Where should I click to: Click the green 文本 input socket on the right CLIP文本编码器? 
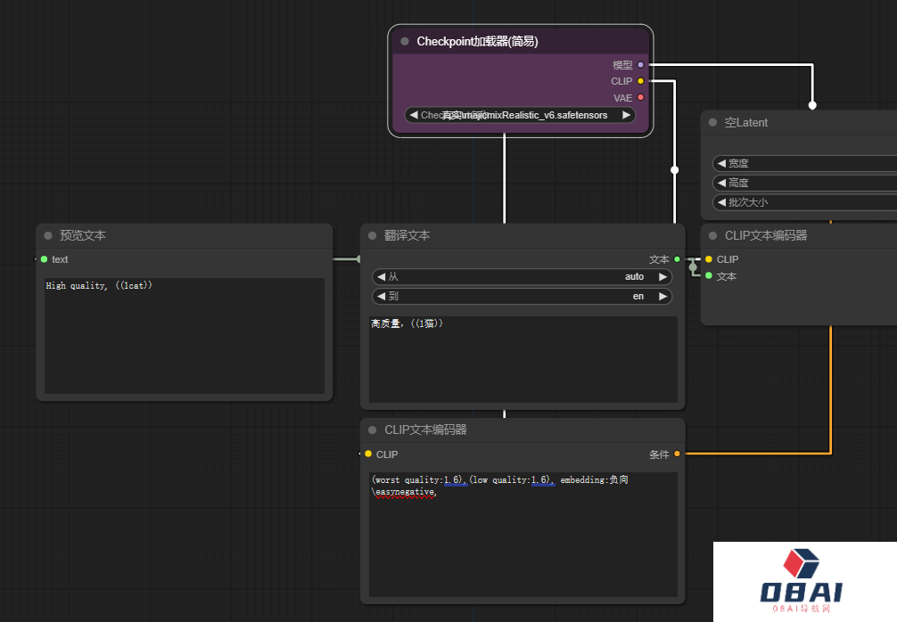pos(709,275)
